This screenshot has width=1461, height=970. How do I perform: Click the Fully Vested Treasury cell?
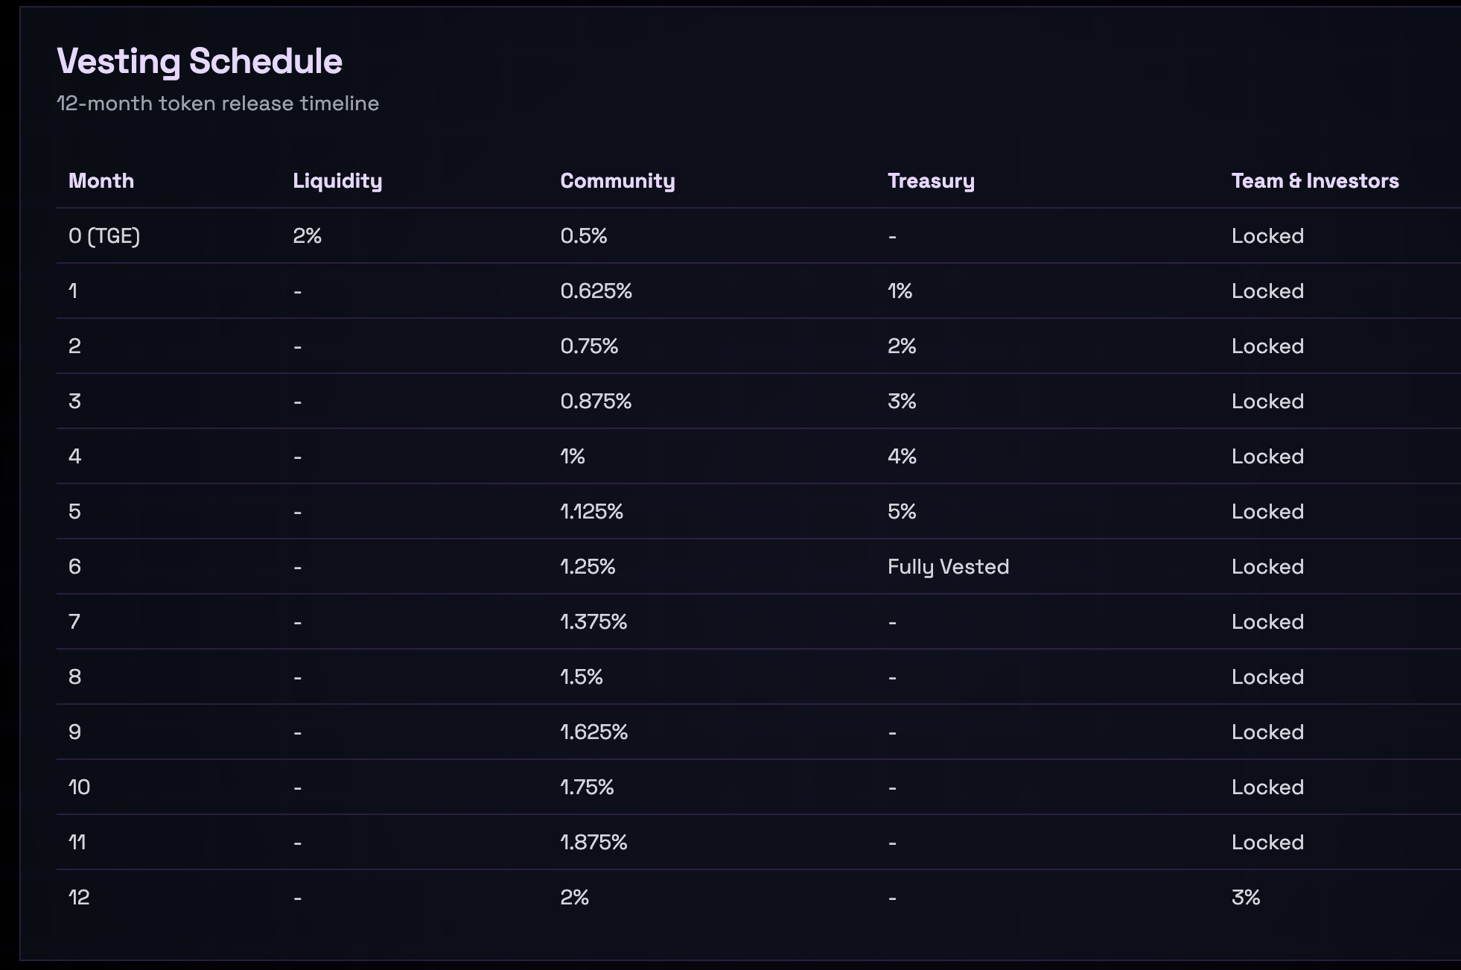pos(948,567)
